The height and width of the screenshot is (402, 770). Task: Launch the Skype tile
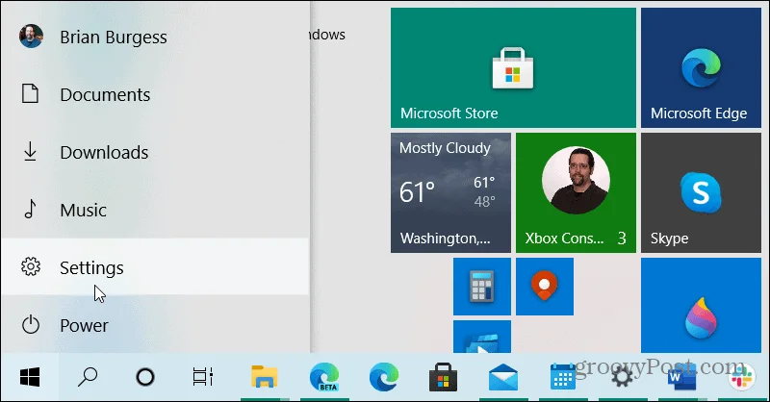pyautogui.click(x=701, y=193)
